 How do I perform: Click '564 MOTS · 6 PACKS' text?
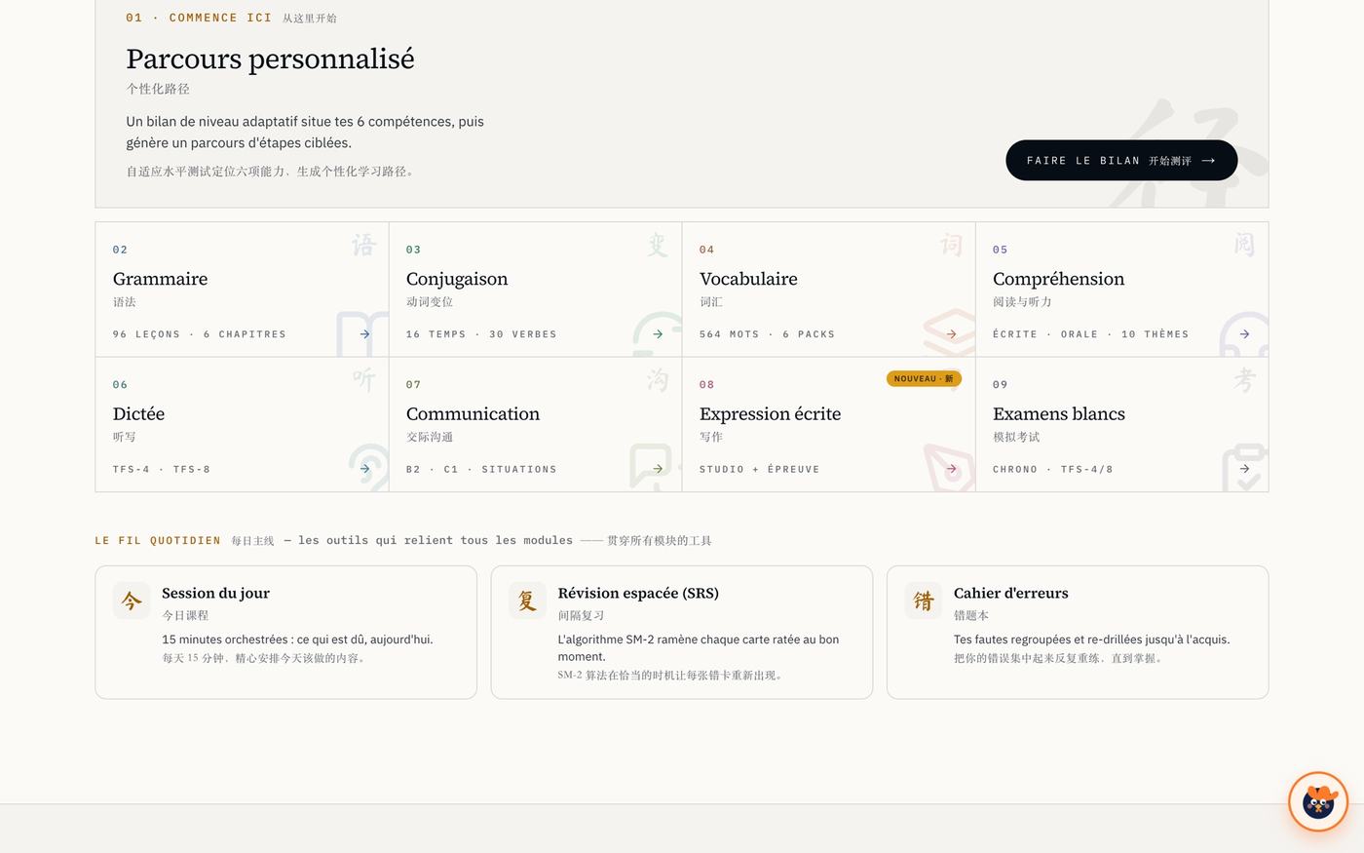(767, 334)
